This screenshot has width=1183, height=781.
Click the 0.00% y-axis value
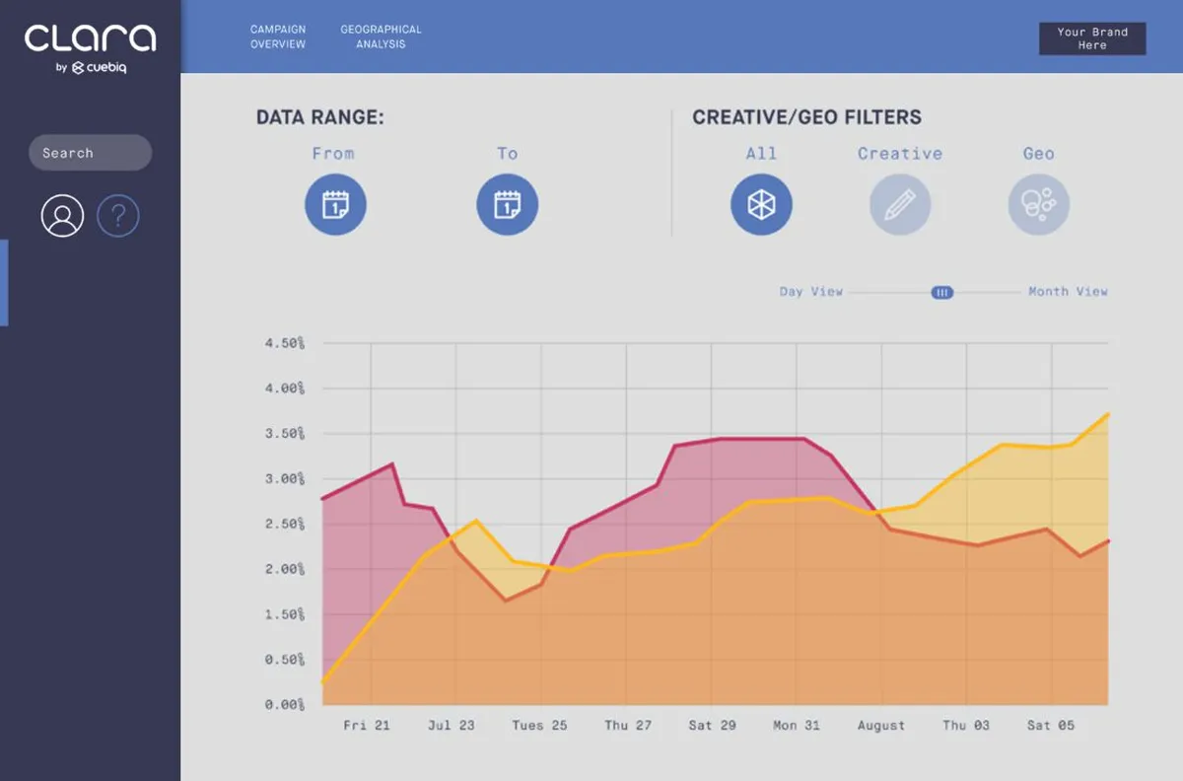pyautogui.click(x=285, y=705)
